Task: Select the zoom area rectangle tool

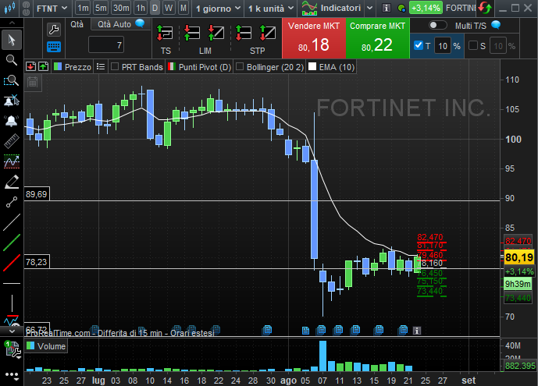Action: 12,81
